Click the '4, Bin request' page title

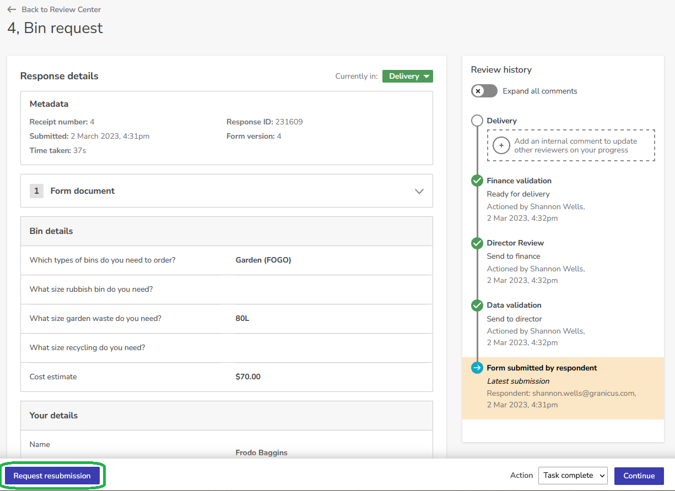(x=55, y=28)
